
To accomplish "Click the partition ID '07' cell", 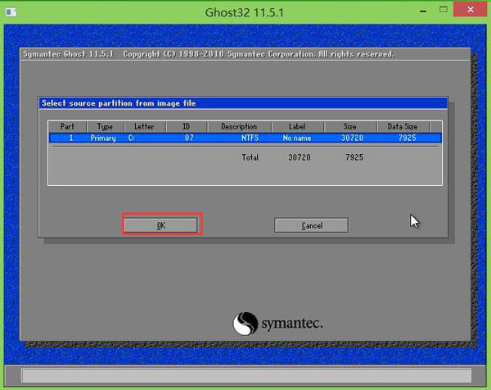I will coord(189,138).
